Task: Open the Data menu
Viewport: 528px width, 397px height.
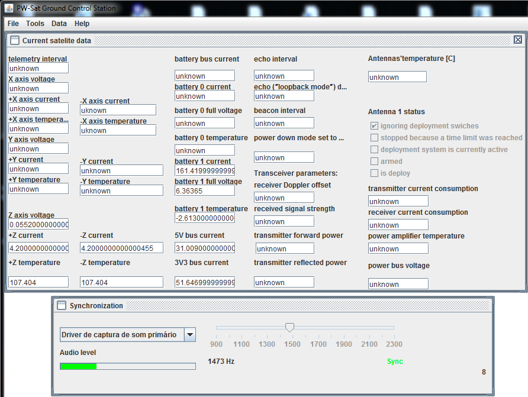Action: coord(59,24)
